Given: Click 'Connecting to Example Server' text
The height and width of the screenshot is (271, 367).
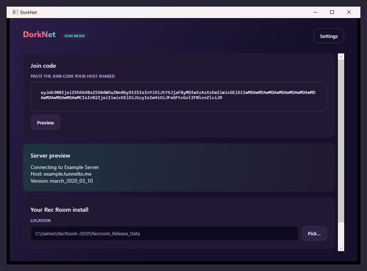Looking at the screenshot, I should [x=64, y=167].
